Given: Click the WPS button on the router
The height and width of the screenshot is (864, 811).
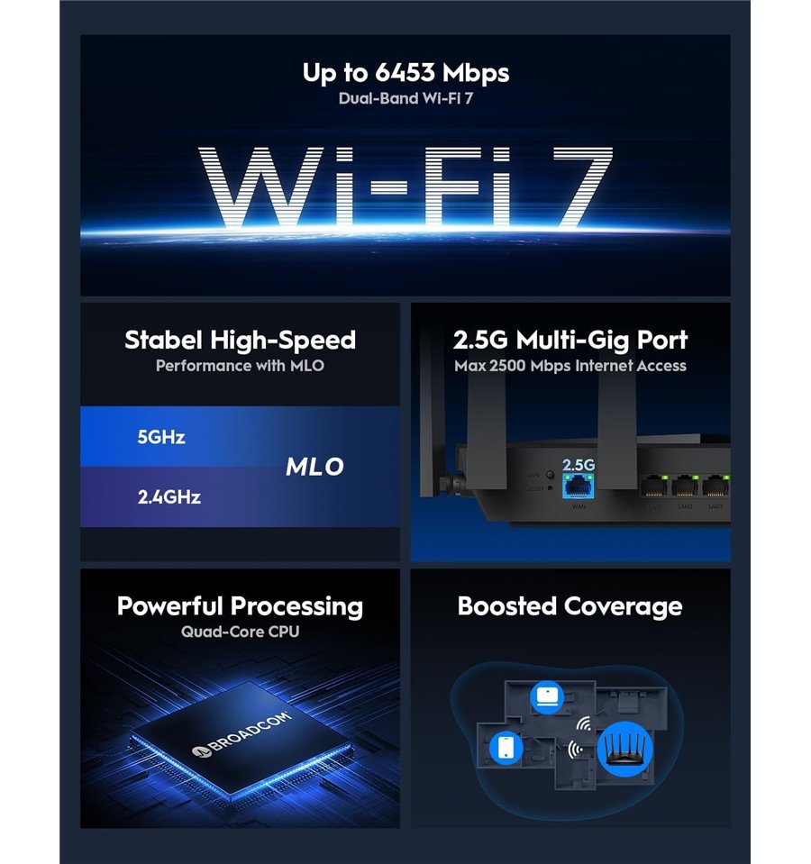Looking at the screenshot, I should coord(550,475).
